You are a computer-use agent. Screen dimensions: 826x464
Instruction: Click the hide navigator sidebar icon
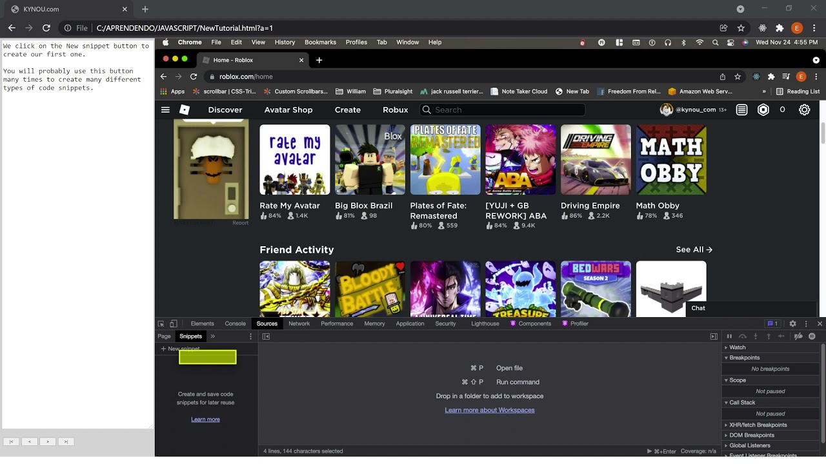coord(266,336)
